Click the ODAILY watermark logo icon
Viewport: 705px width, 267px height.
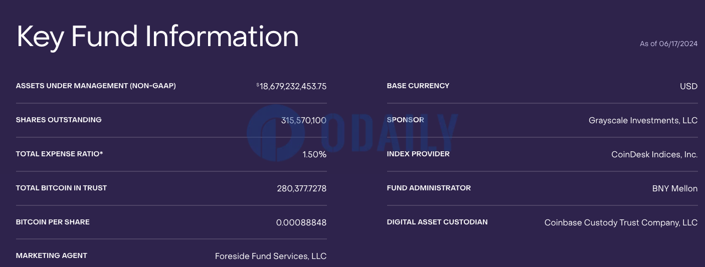point(276,133)
